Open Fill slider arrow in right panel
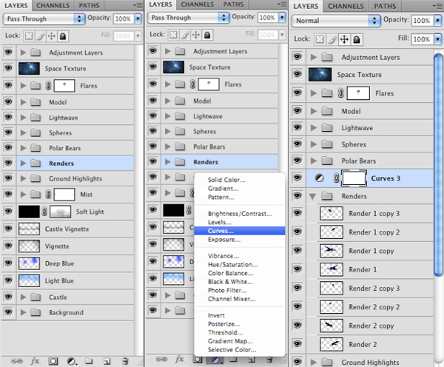The width and height of the screenshot is (444, 367). pos(438,39)
